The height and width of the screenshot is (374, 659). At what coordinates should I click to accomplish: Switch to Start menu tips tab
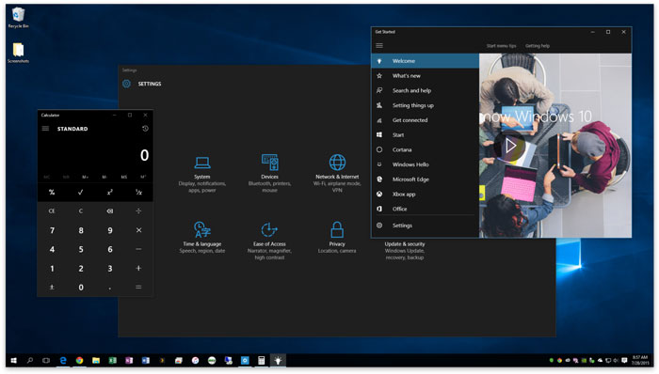501,46
